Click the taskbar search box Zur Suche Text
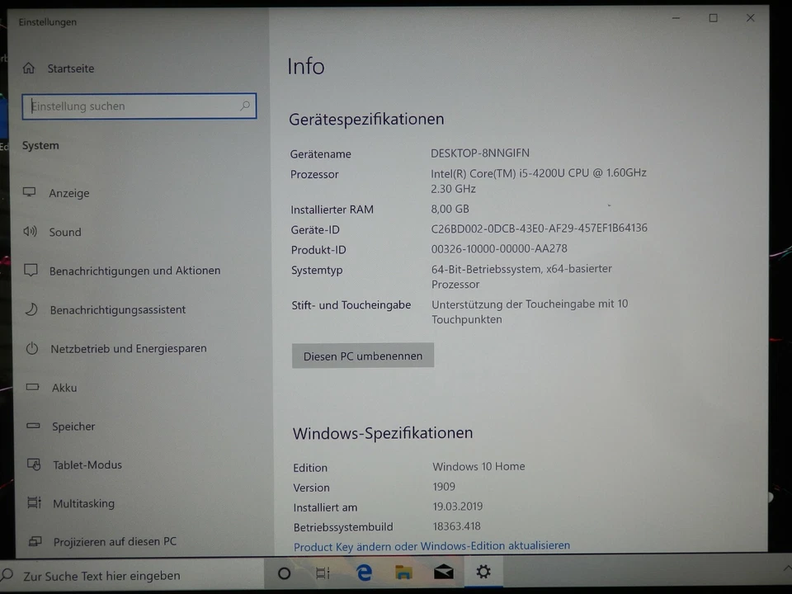This screenshot has height=594, width=792. 103,575
